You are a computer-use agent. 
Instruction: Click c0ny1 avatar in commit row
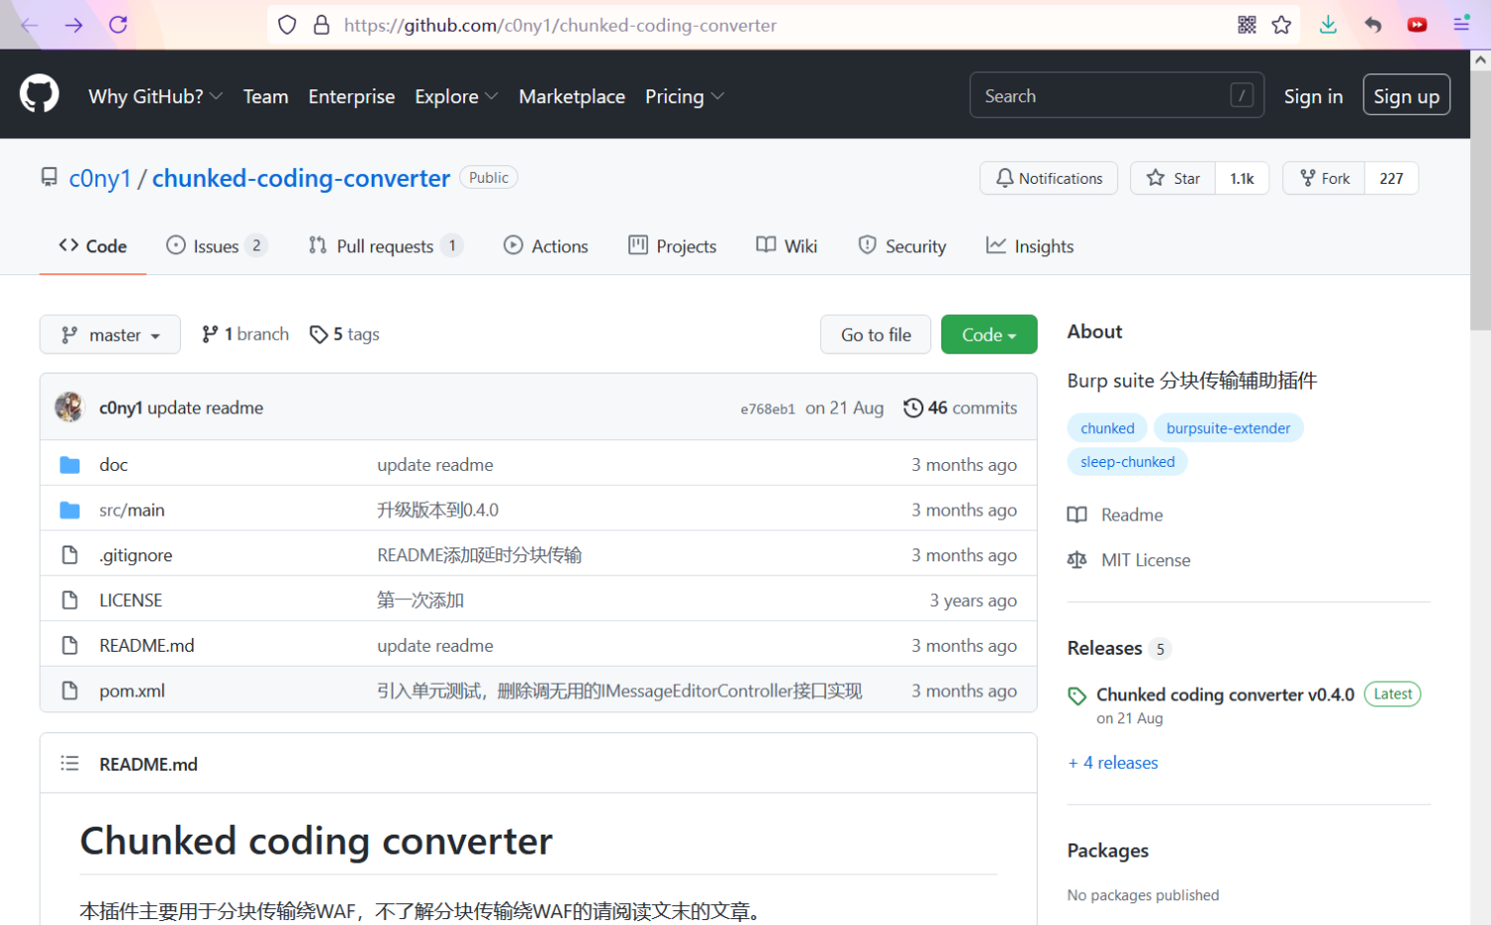tap(70, 406)
